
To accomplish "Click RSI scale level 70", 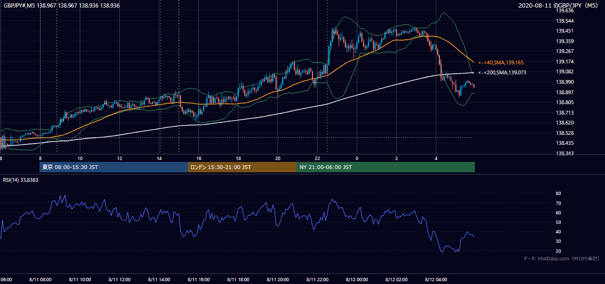I will [558, 203].
